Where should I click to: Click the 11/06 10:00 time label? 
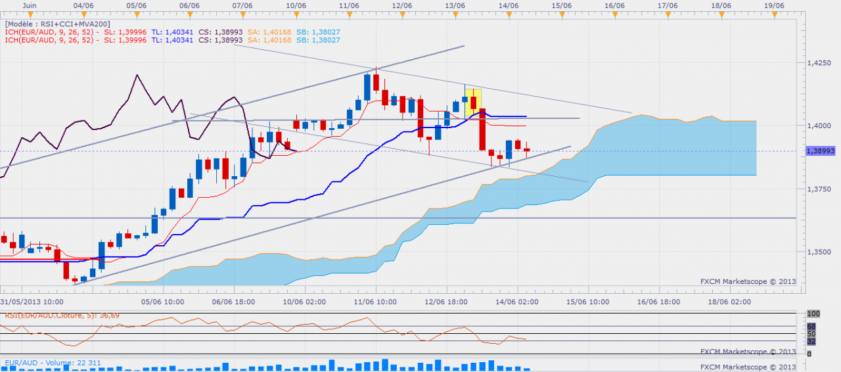point(376,302)
